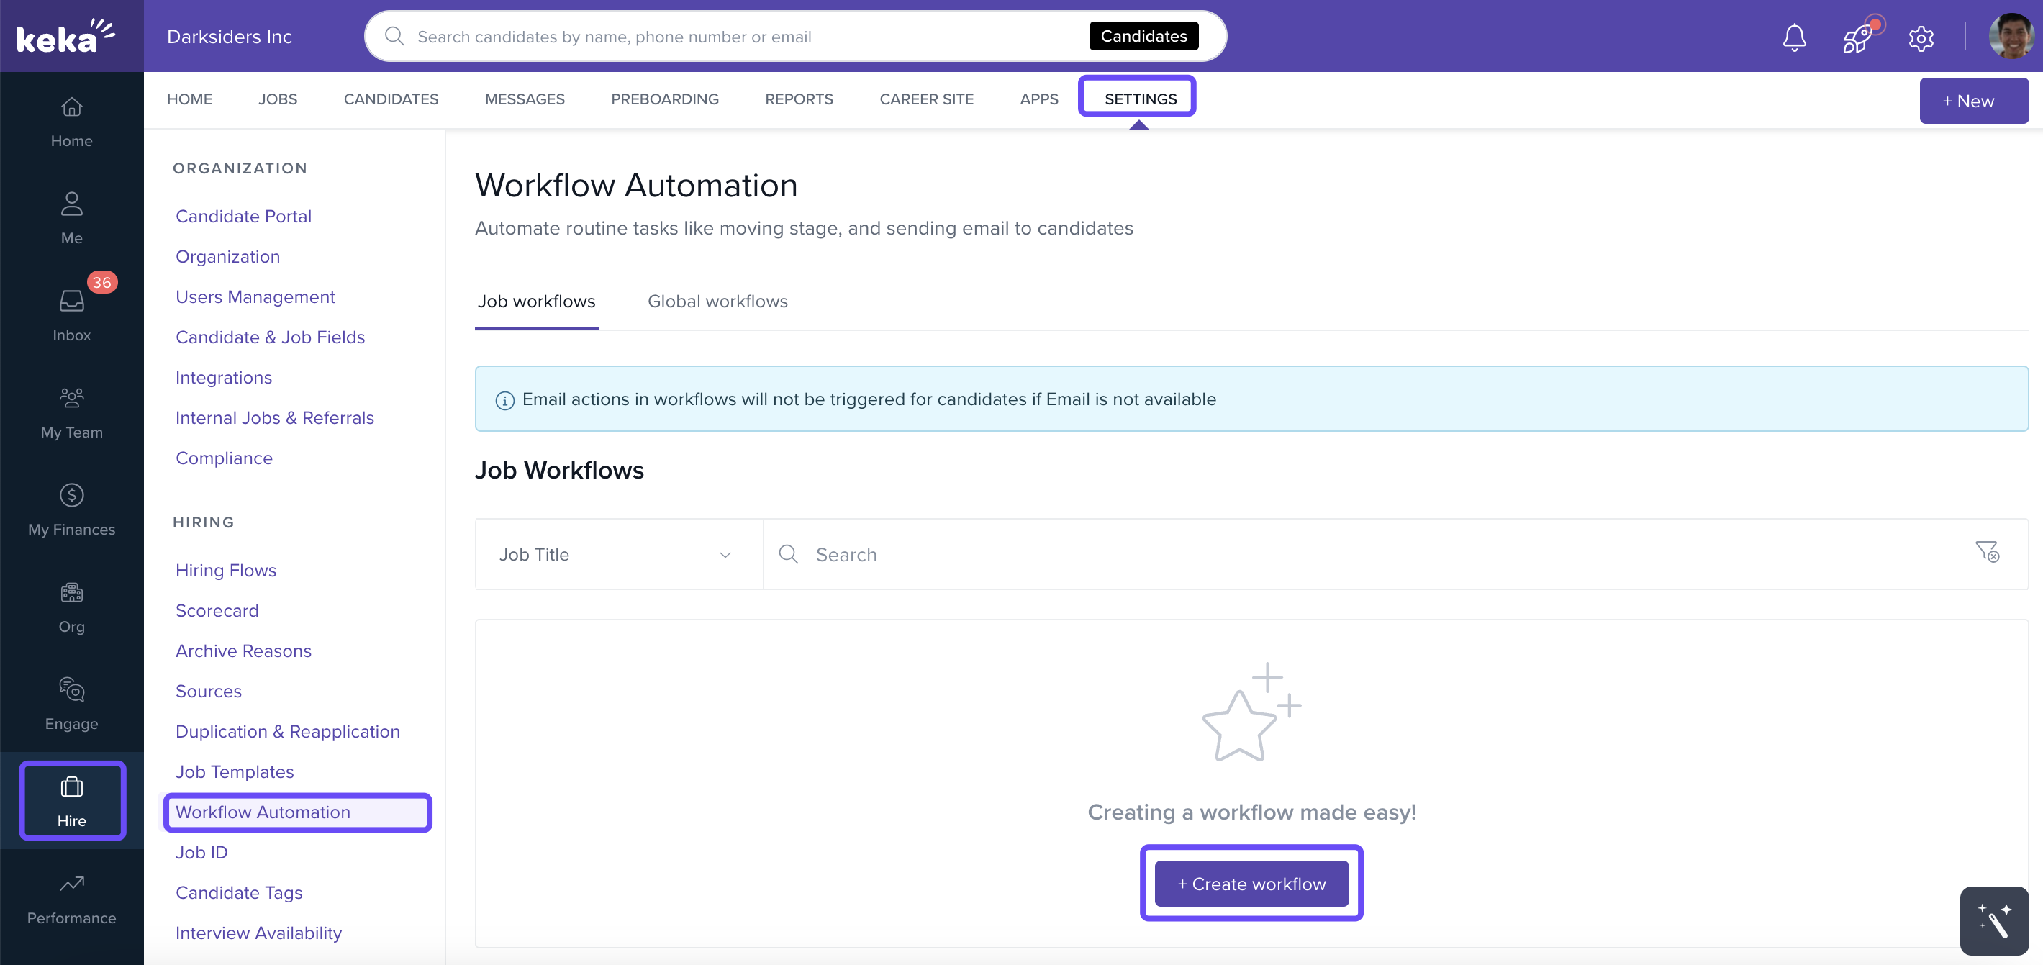Open the Candidates search scope selector
2043x965 pixels.
pyautogui.click(x=1143, y=37)
